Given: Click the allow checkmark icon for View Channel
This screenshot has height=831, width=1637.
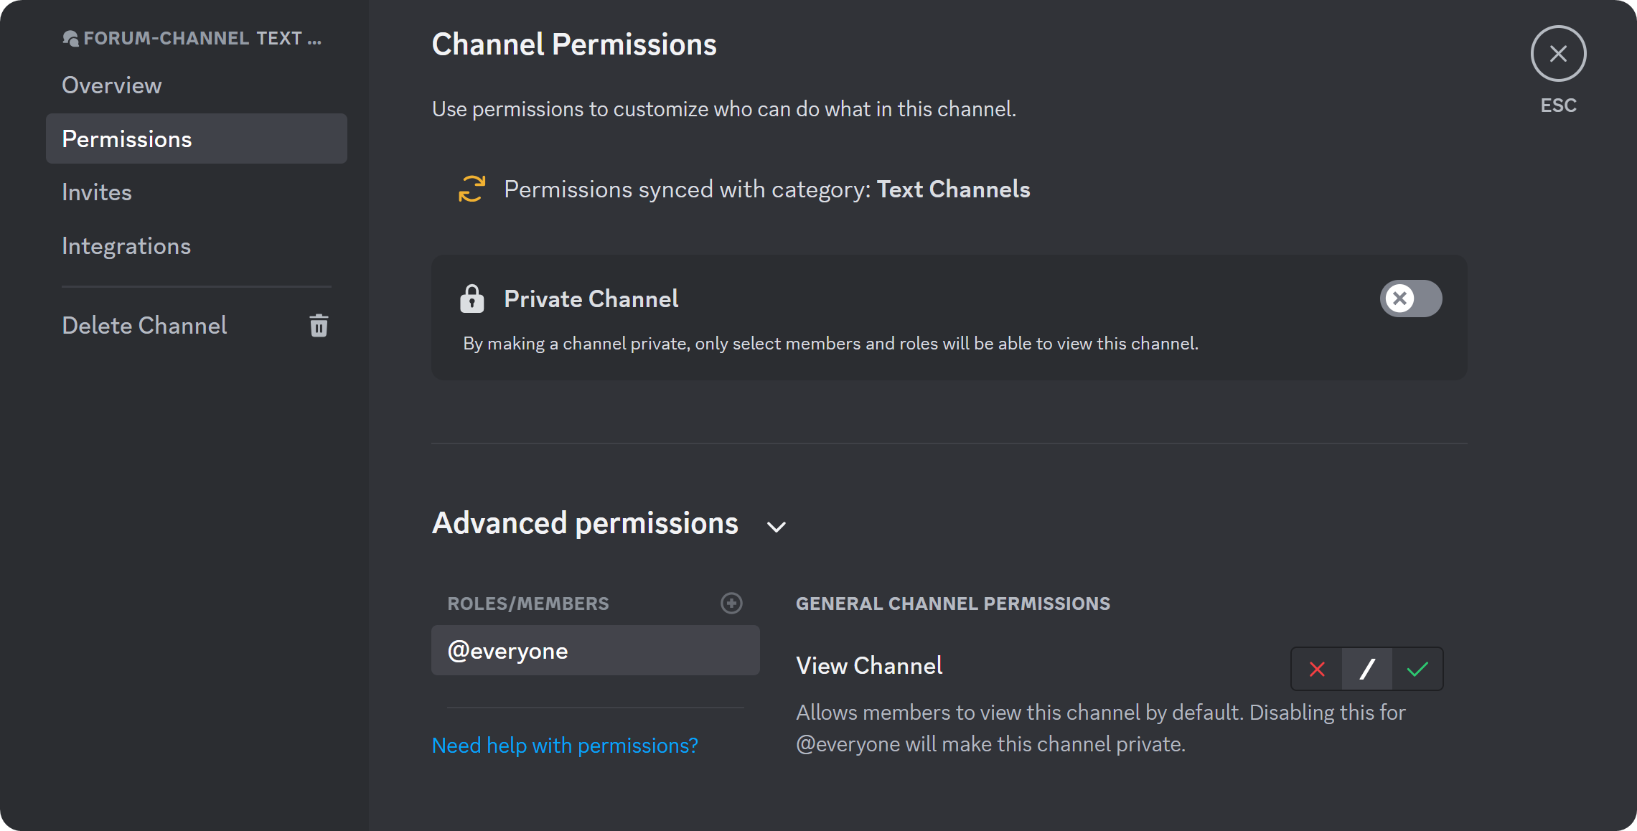Looking at the screenshot, I should click(1417, 668).
